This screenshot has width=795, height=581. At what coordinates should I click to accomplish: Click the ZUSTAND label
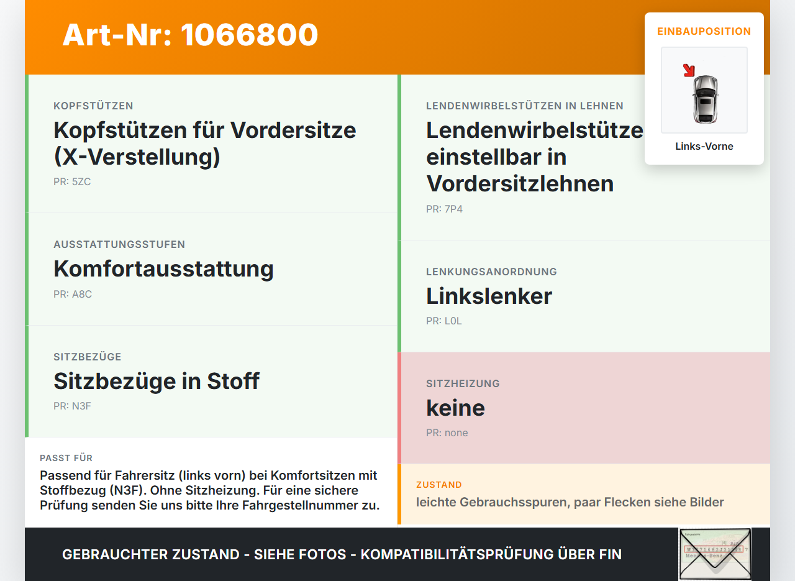pyautogui.click(x=439, y=485)
